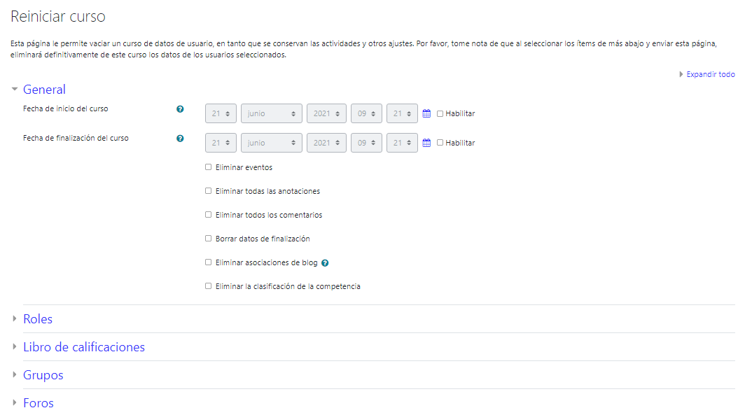Check Eliminar eventos option
This screenshot has height=415, width=745.
click(208, 167)
